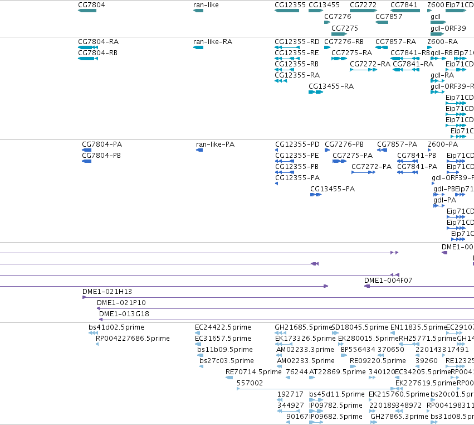The width and height of the screenshot is (474, 425).
Task: Select transcript CG7857-RA
Action: click(x=395, y=42)
